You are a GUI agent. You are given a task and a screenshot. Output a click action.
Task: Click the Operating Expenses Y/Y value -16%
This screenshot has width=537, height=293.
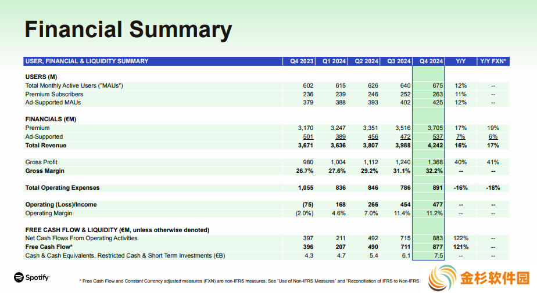point(461,188)
